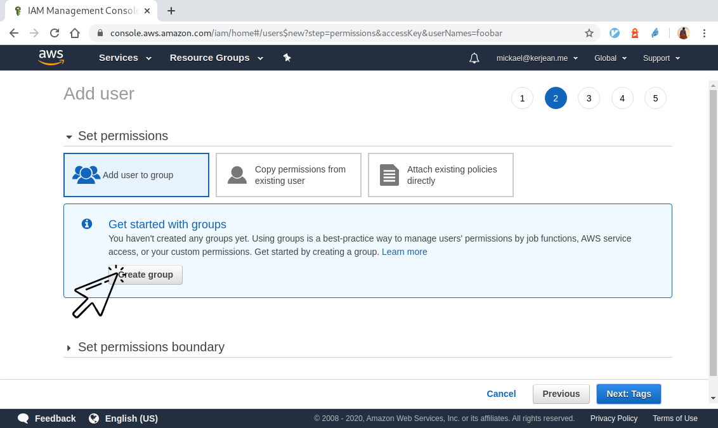
Task: Open the Resource Groups dropdown
Action: [x=216, y=58]
